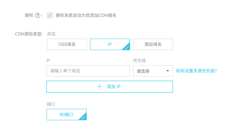Viewport: 229px width, 131px height.
Task: Click the plus icon inside 添加 IP
Action: click(100, 87)
